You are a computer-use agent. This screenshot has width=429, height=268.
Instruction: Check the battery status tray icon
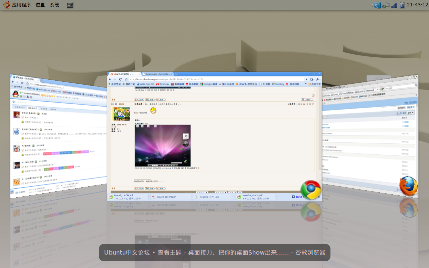402,5
